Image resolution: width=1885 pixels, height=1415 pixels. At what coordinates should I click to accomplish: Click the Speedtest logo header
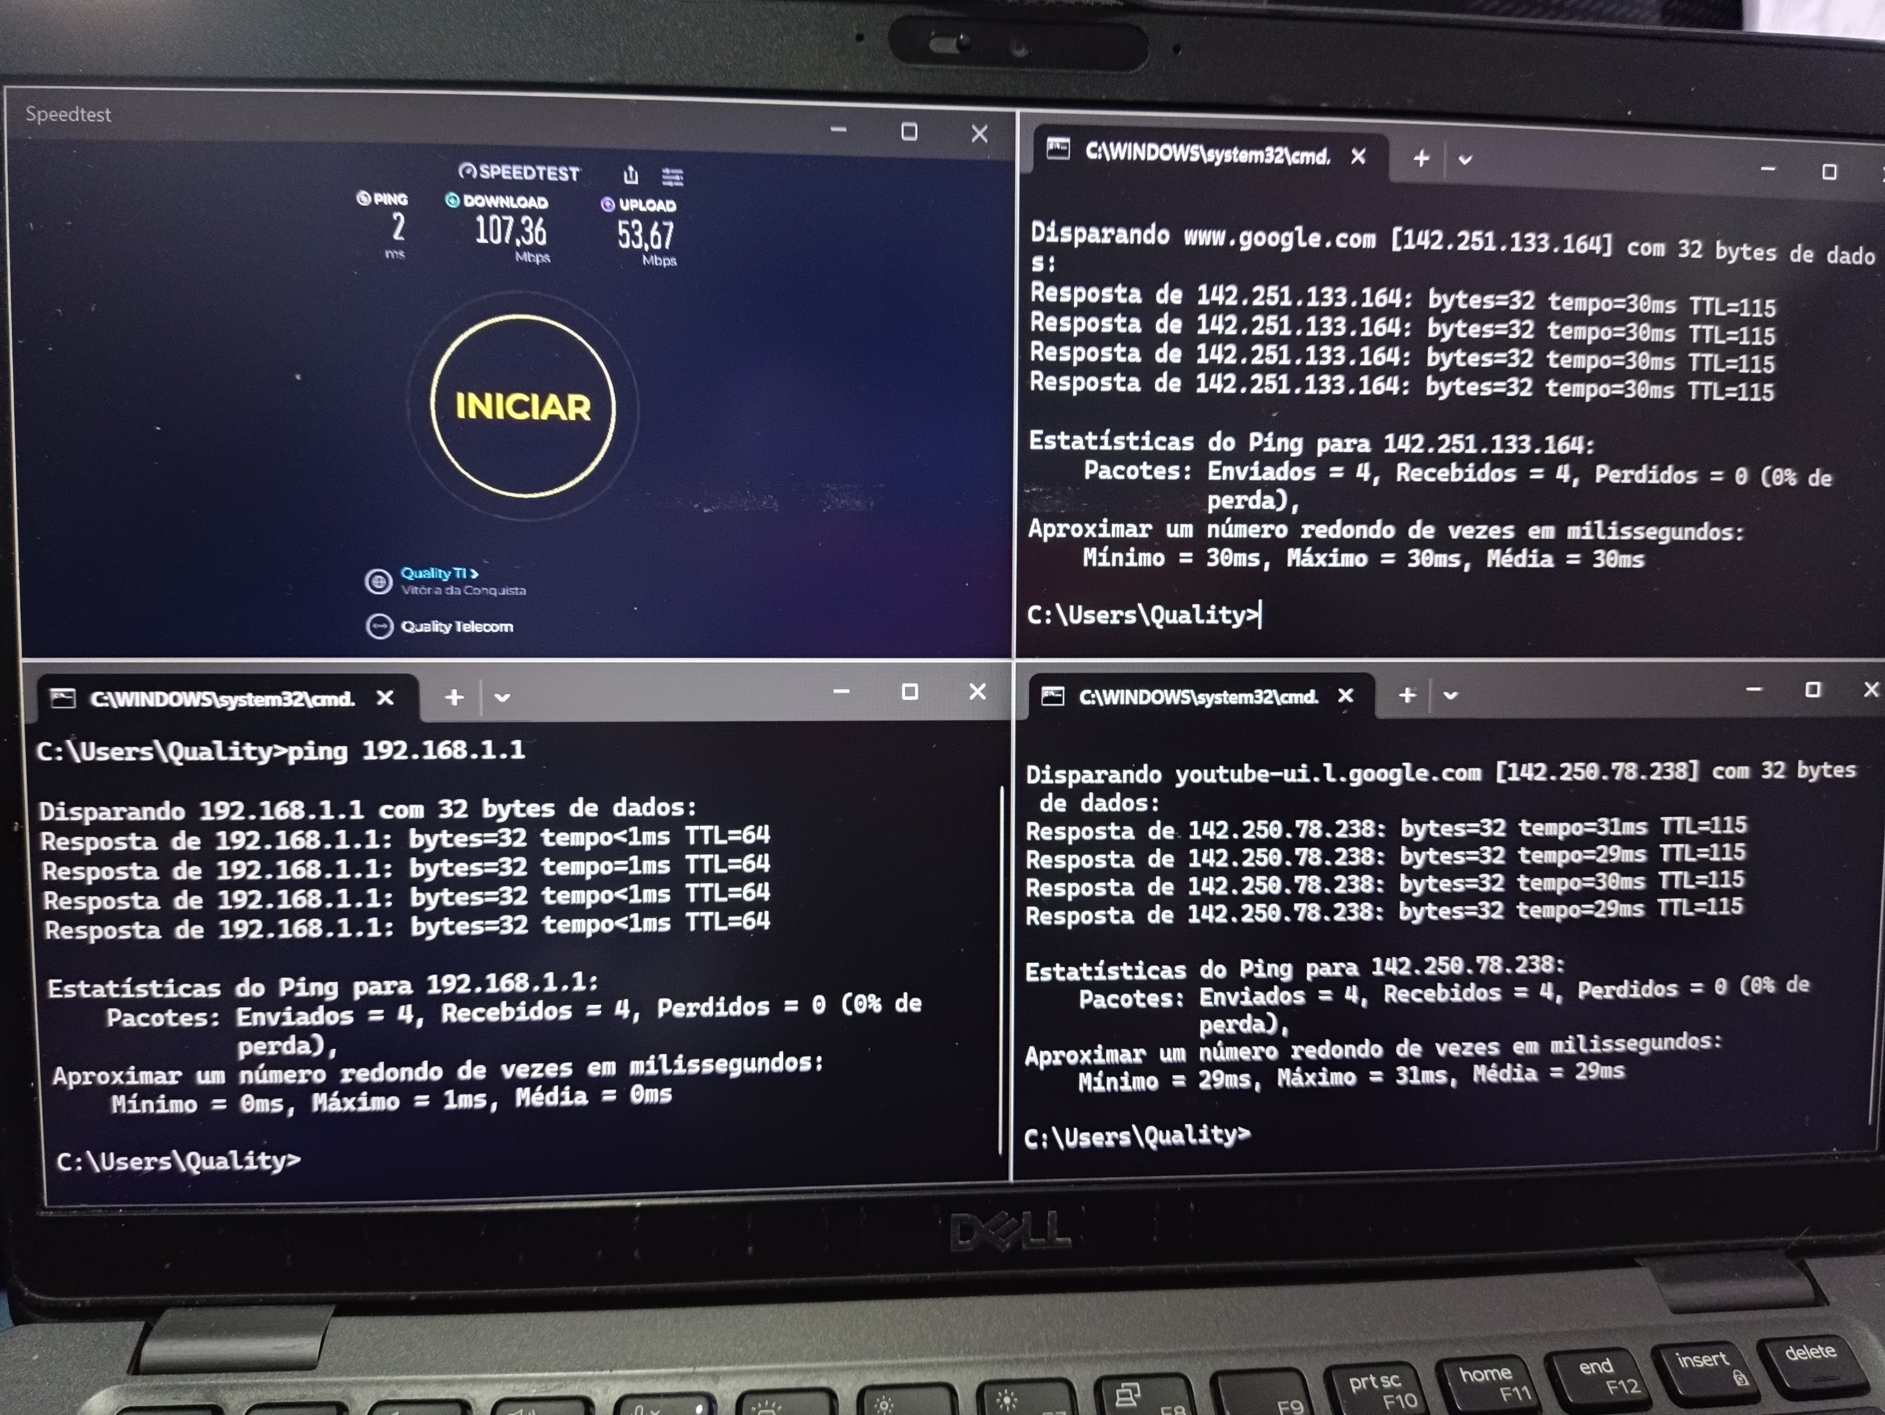[x=519, y=172]
